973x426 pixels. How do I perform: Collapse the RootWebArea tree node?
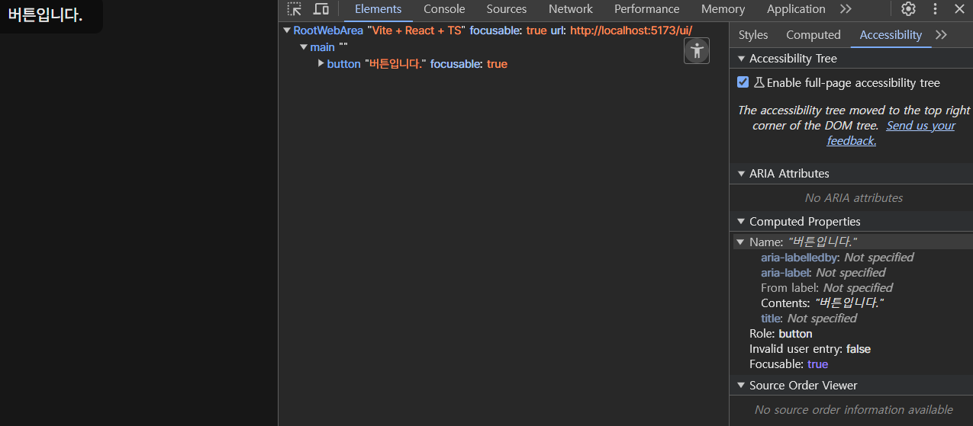pos(287,30)
